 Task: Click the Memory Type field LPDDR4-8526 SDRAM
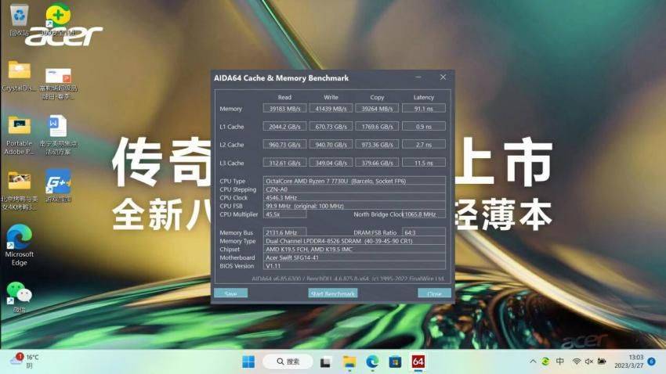click(354, 241)
